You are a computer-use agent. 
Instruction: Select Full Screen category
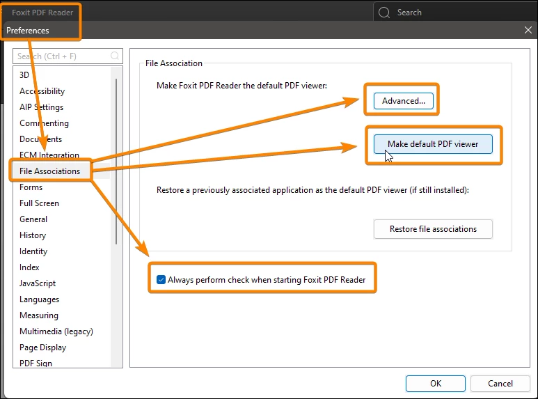coord(39,203)
